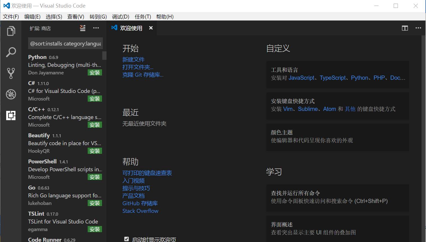Open extensions panel more actions (…) menu
This screenshot has height=242, width=426.
pos(96,28)
